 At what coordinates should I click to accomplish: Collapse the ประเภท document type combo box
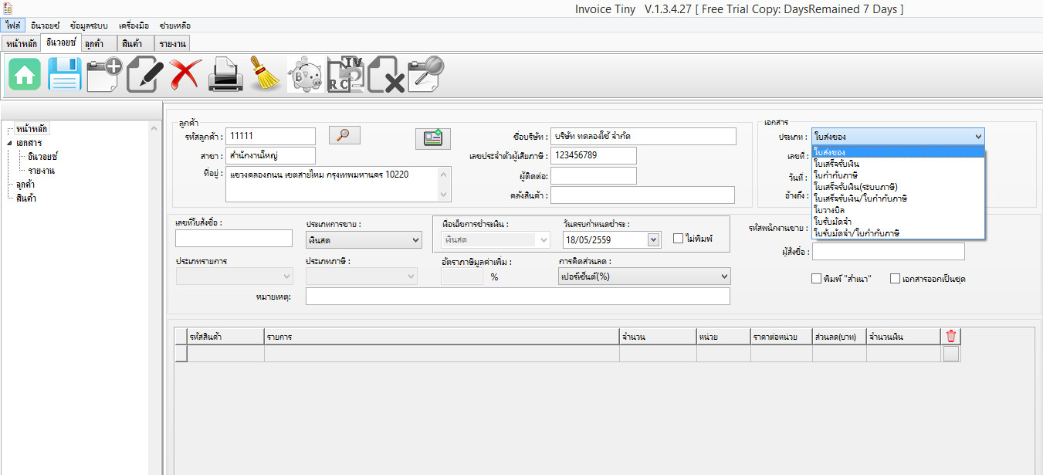tap(898, 136)
